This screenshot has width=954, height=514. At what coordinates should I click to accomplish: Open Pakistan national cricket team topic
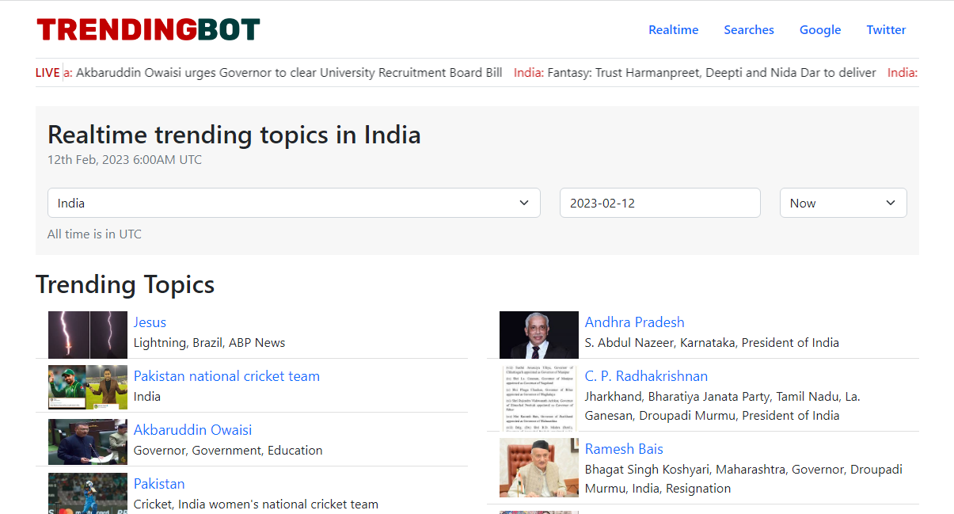tap(226, 376)
